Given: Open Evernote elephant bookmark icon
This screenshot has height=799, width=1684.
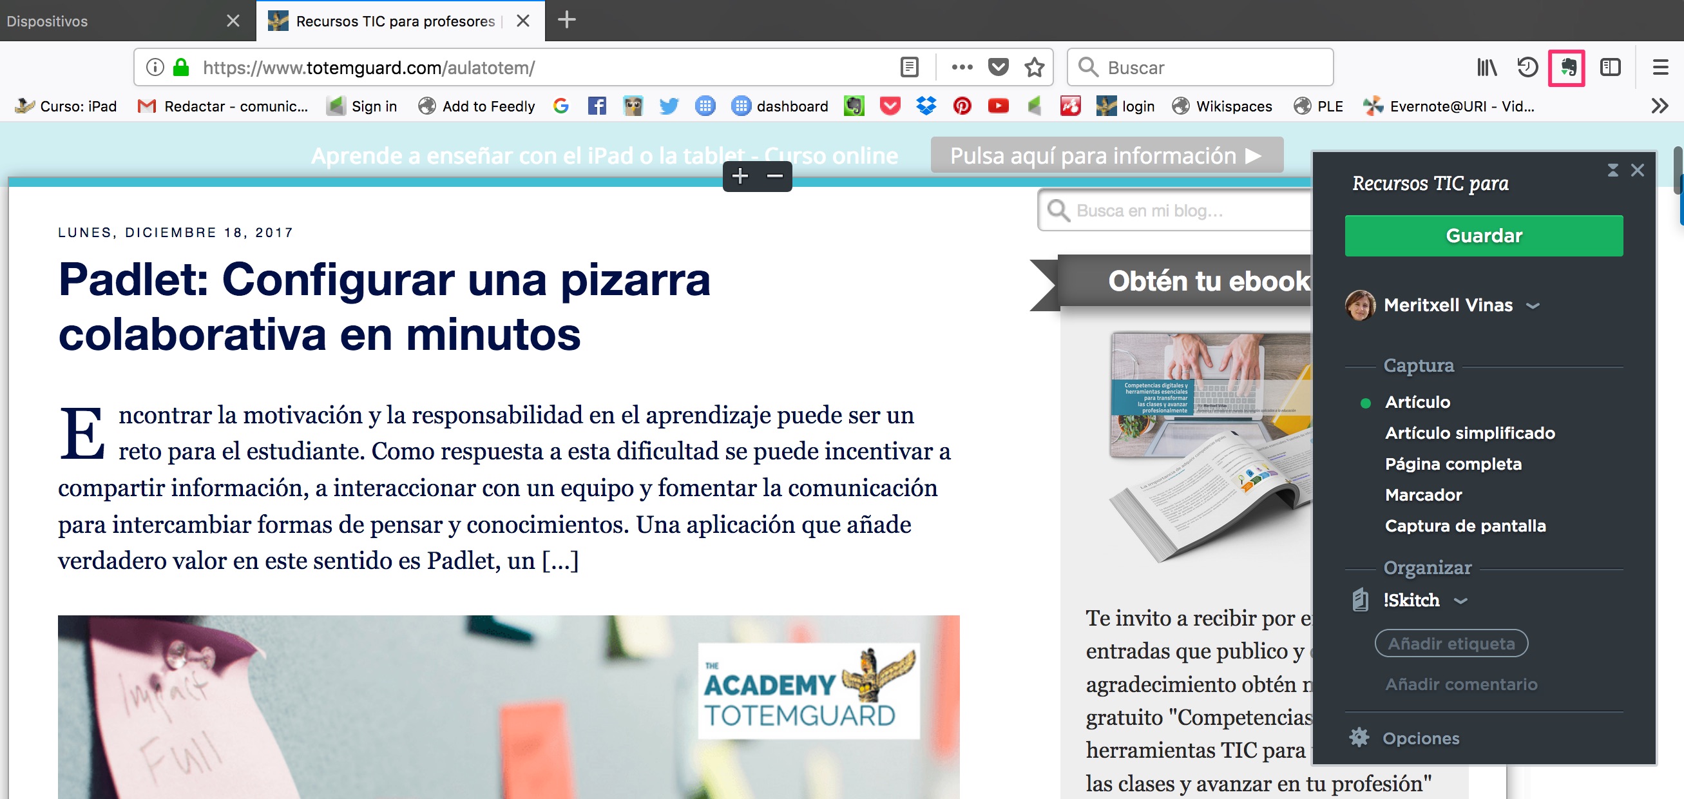Looking at the screenshot, I should click(854, 106).
